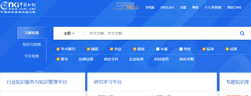The height and width of the screenshot is (96, 251).
Task: Switch to 引文检索 tab
Action: [32, 56]
